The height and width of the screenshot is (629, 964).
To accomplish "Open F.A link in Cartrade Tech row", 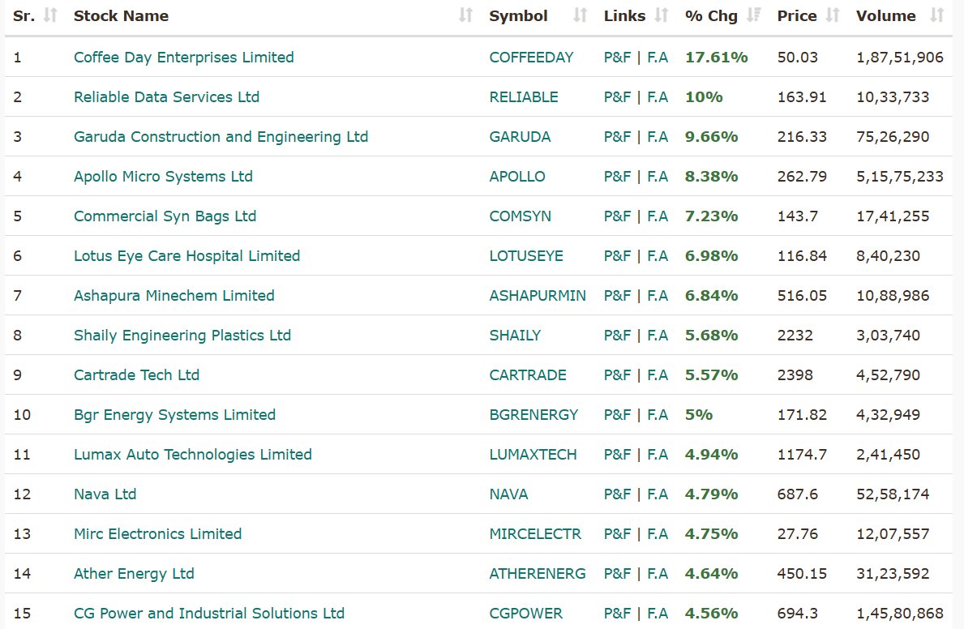I will pos(658,375).
